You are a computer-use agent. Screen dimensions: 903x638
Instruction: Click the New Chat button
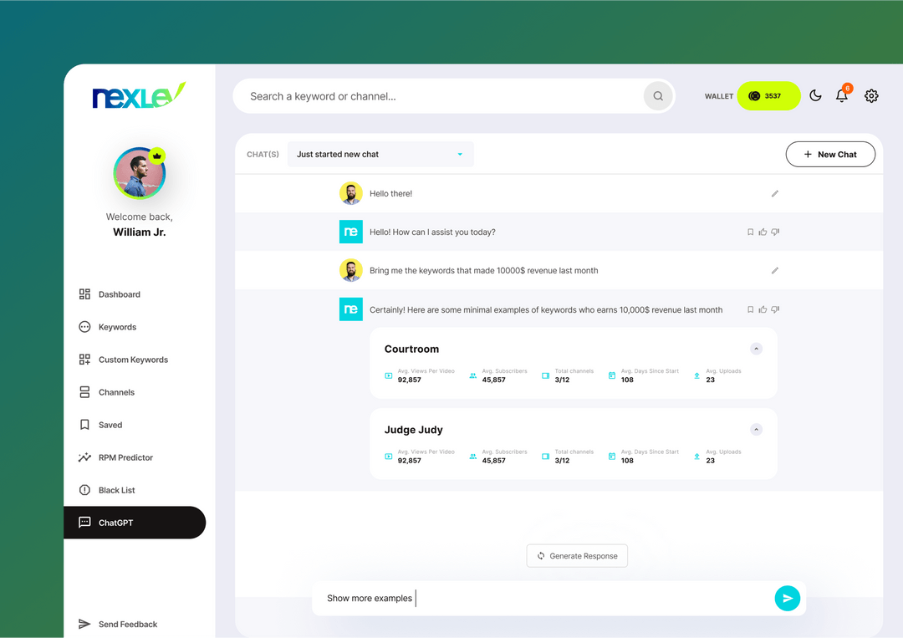830,154
